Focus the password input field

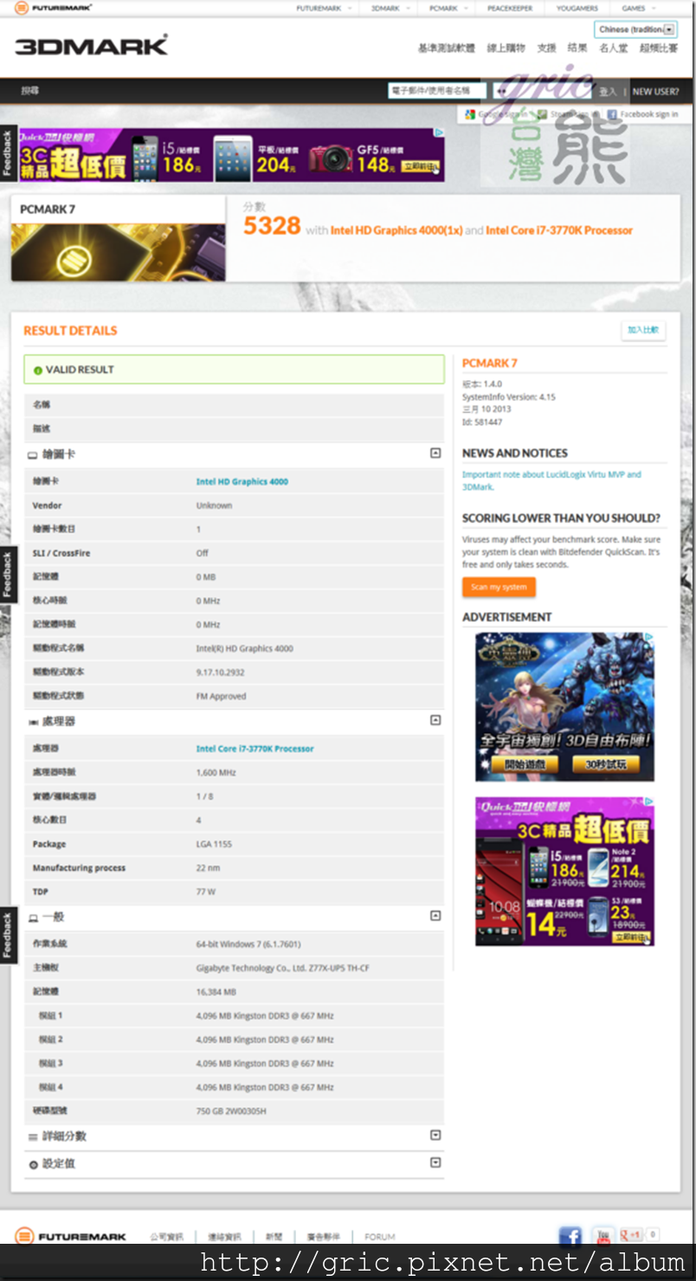pos(541,90)
